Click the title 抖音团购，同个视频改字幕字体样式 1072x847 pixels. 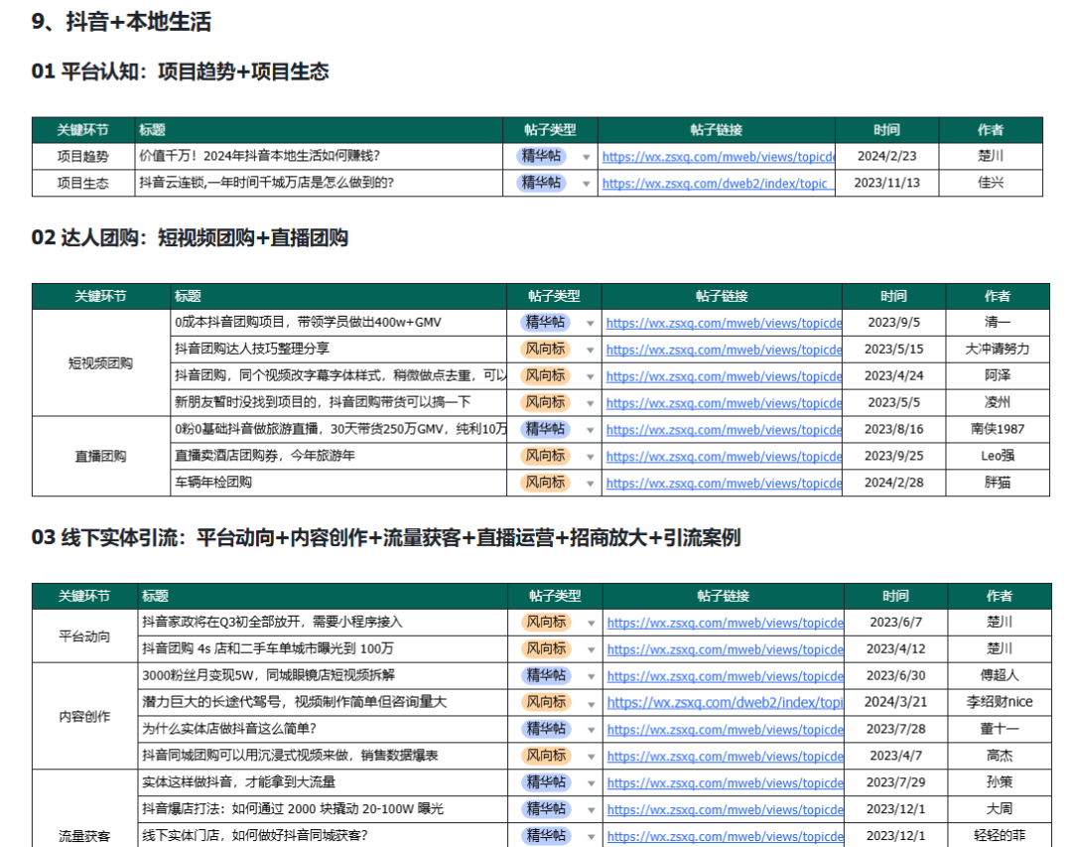click(x=340, y=375)
